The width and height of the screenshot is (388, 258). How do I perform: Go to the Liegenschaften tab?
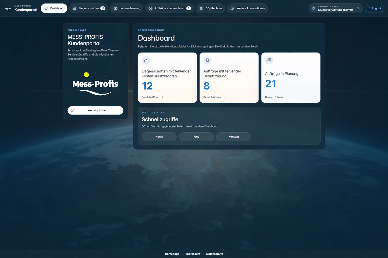(x=89, y=8)
